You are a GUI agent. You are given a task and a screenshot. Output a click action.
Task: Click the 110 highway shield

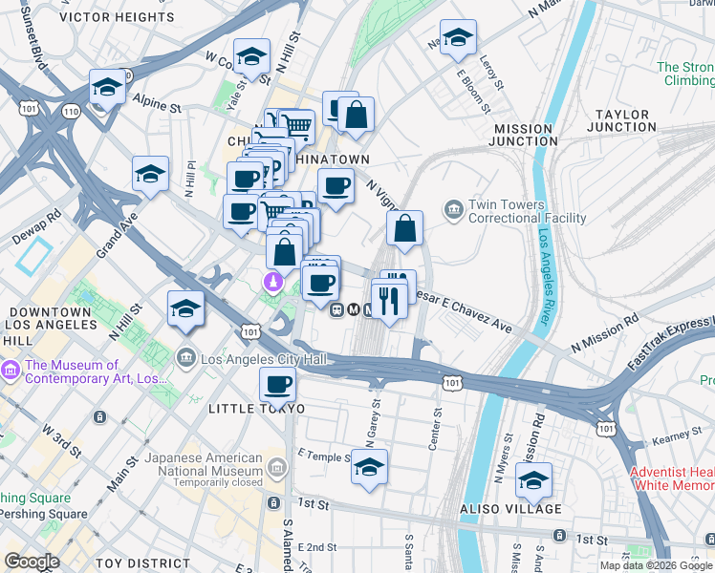click(x=71, y=112)
